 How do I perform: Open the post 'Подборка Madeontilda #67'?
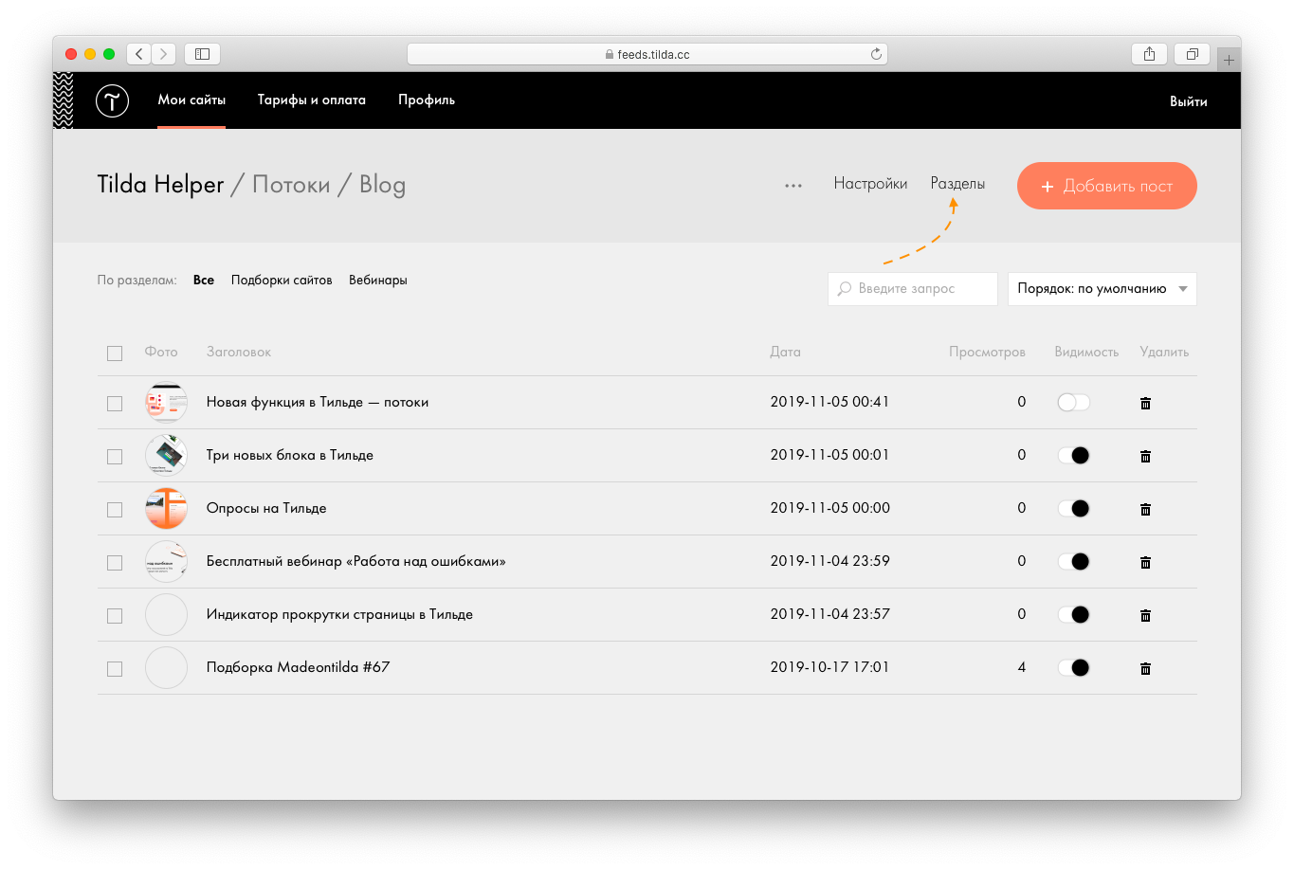(x=299, y=668)
